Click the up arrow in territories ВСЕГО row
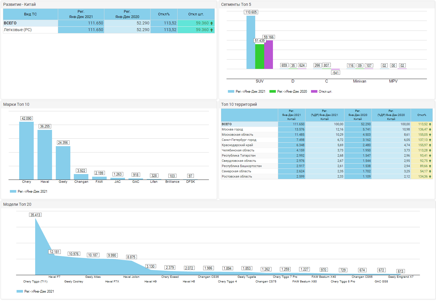 point(430,124)
